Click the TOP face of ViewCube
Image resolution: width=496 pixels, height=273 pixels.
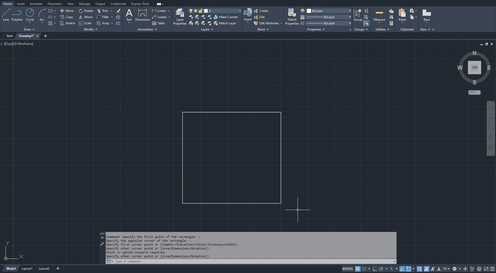coord(475,68)
